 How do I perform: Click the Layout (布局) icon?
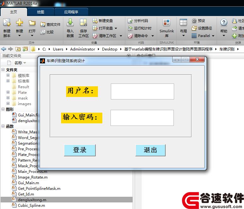click(x=183, y=22)
